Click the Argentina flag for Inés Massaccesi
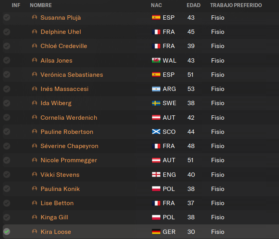 tap(156, 89)
